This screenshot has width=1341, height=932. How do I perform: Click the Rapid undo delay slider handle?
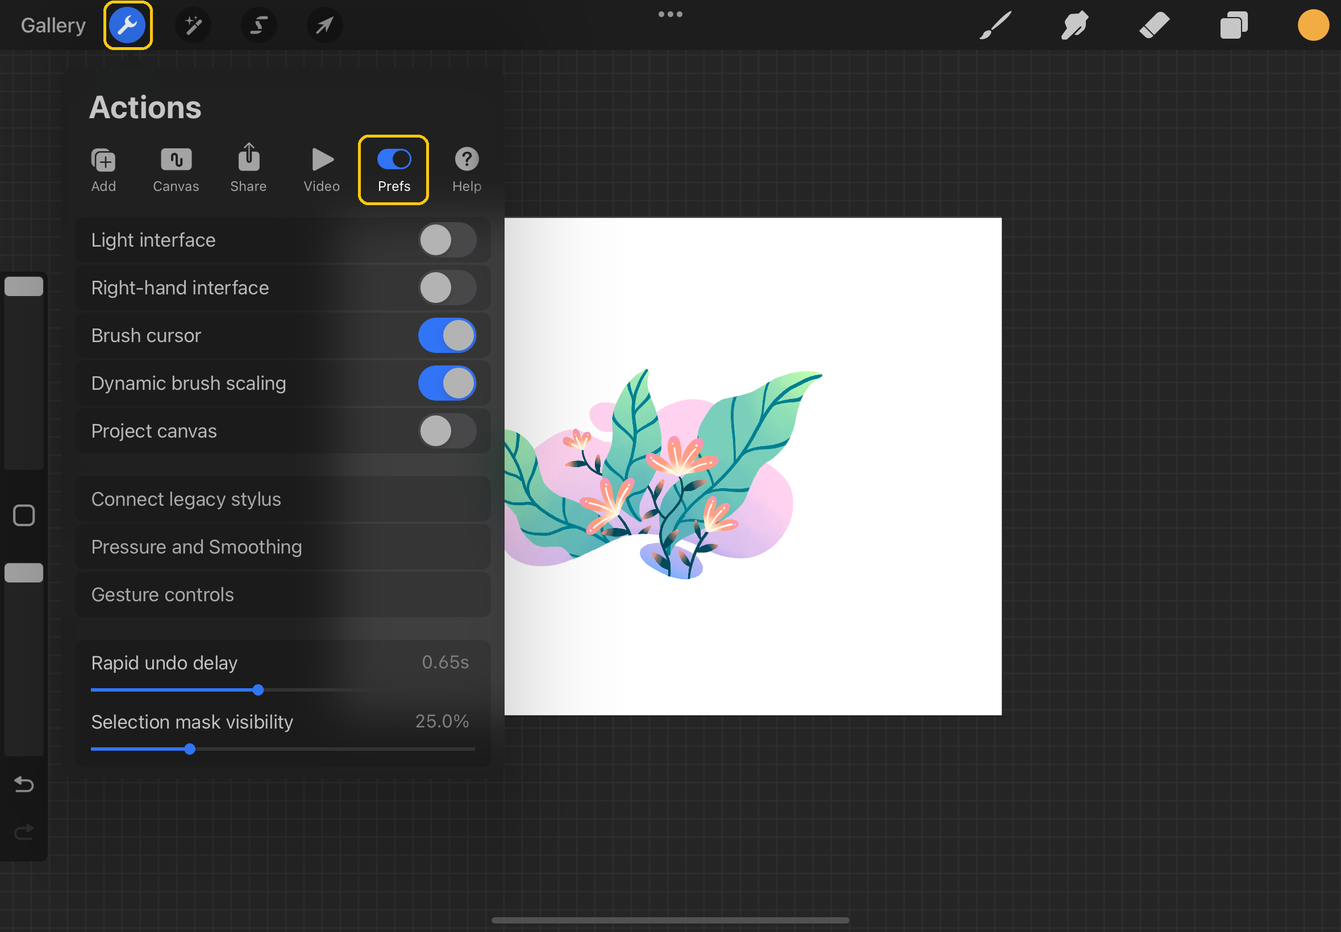pos(258,690)
